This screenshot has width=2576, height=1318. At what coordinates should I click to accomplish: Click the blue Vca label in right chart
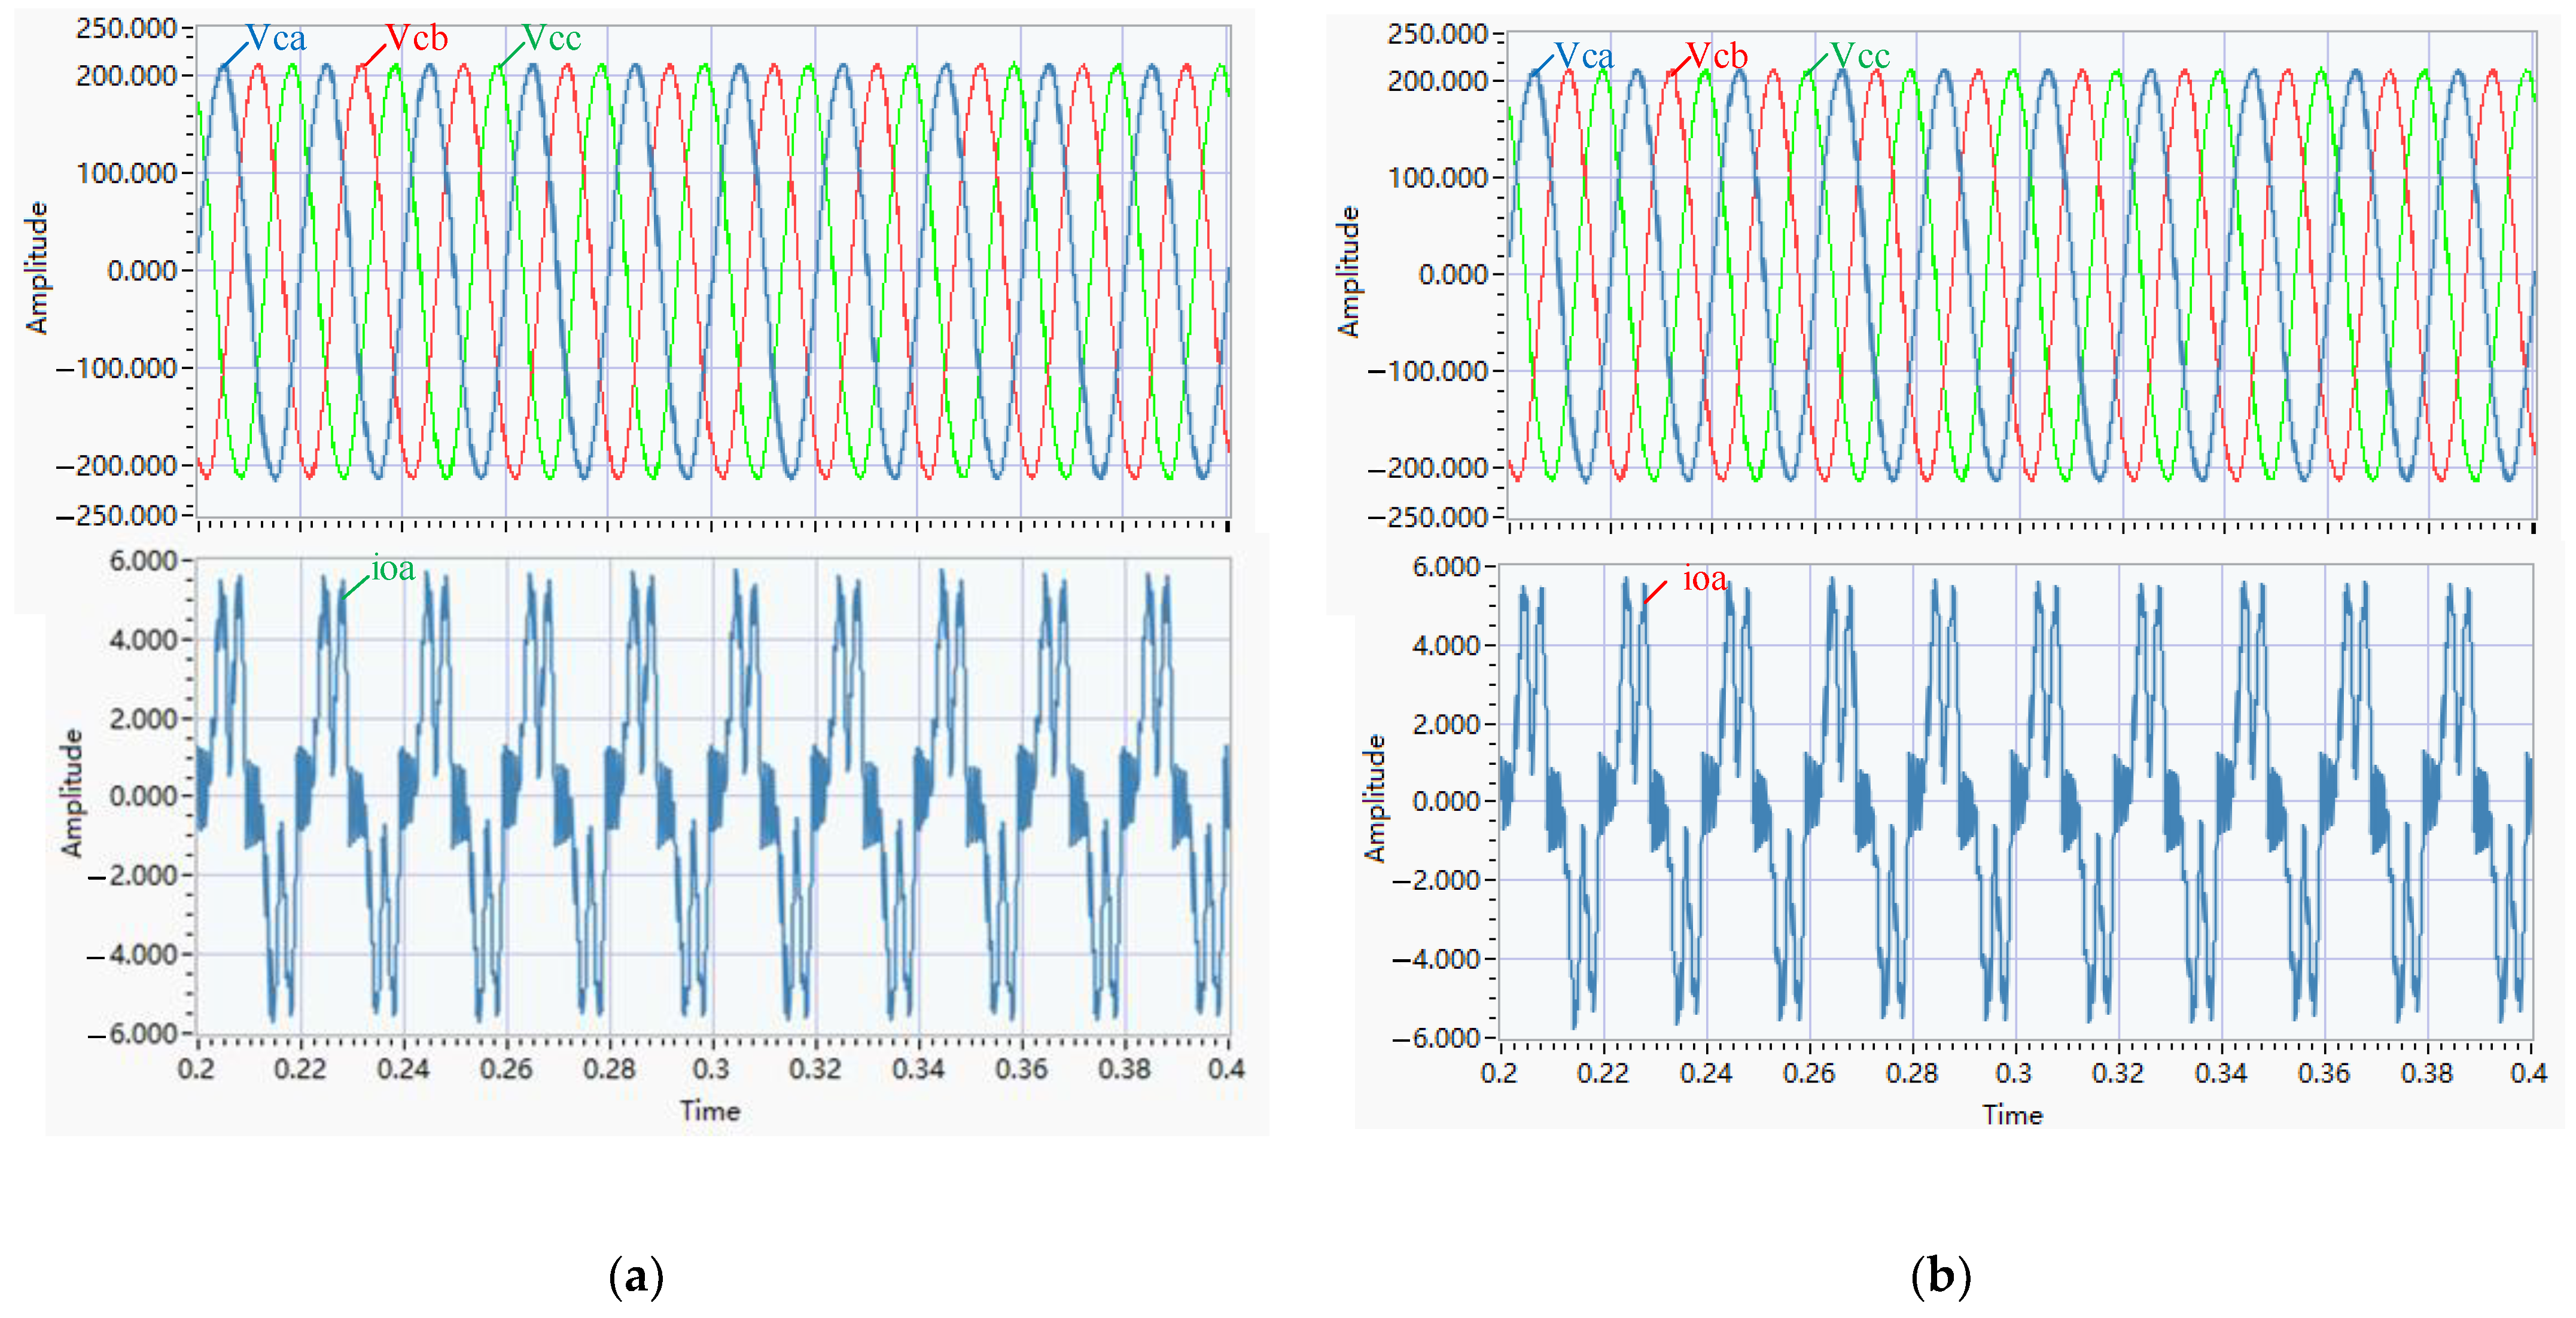point(1584,56)
